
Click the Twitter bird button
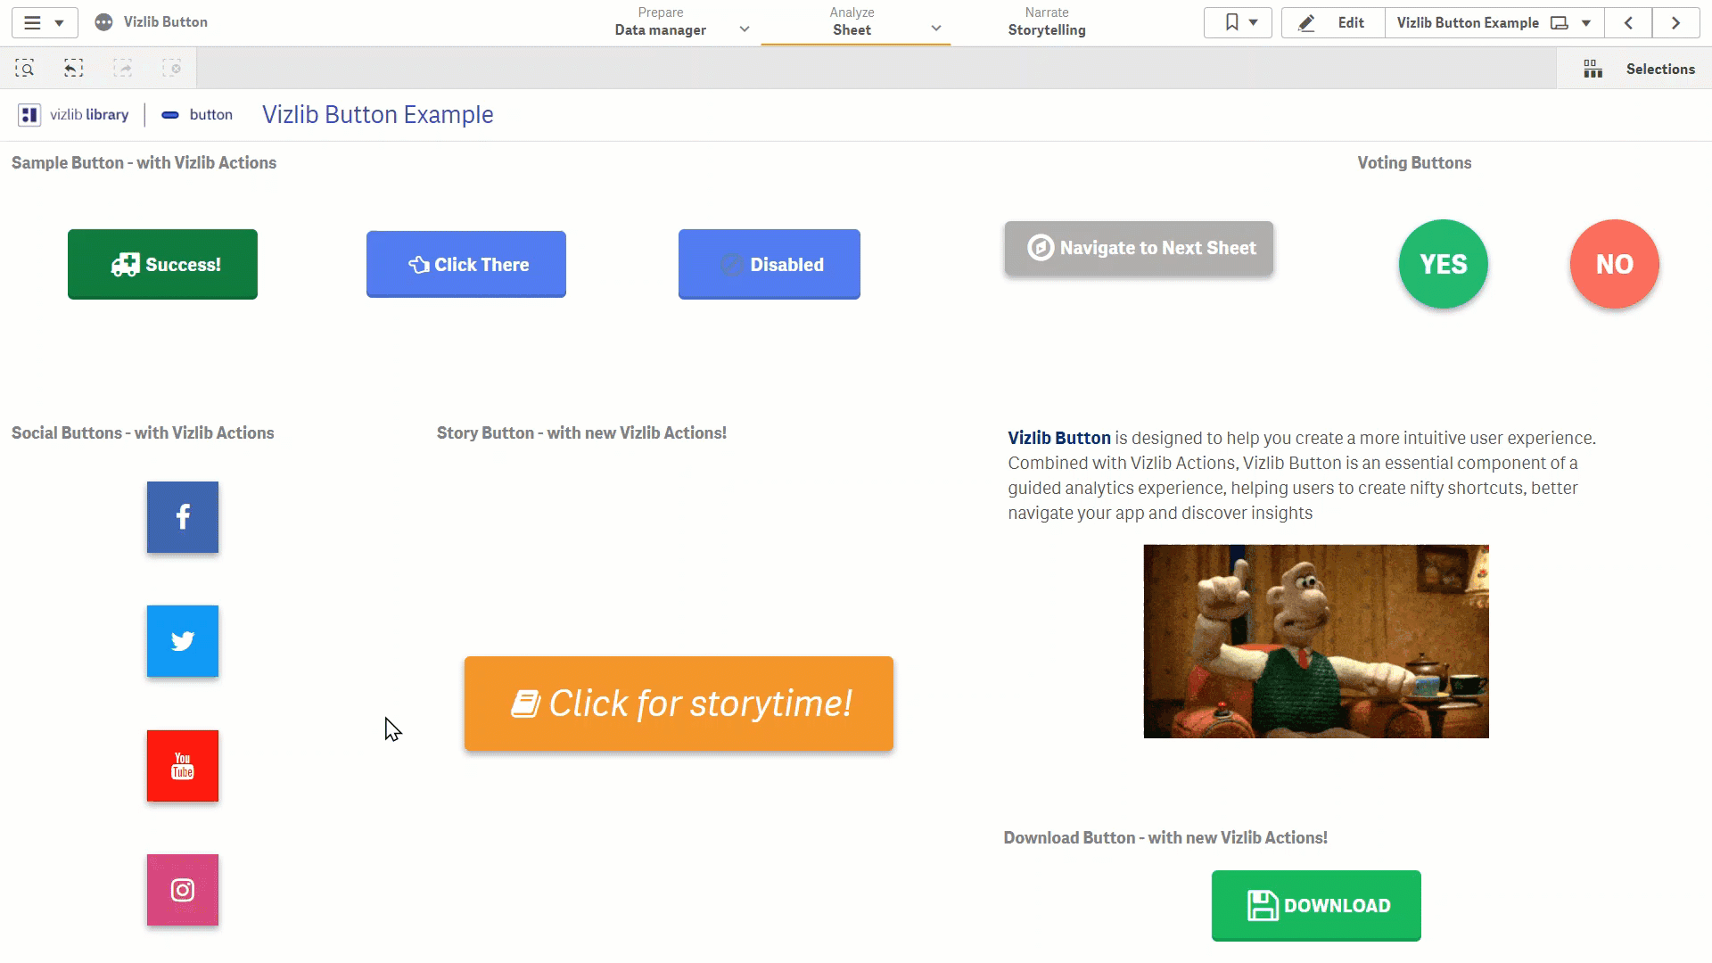183,641
